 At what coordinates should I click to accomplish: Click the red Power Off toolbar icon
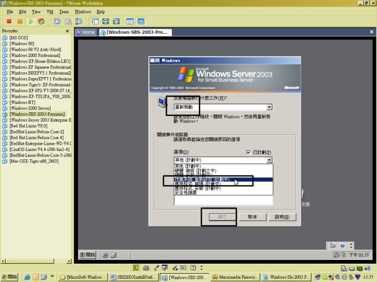pyautogui.click(x=9, y=21)
